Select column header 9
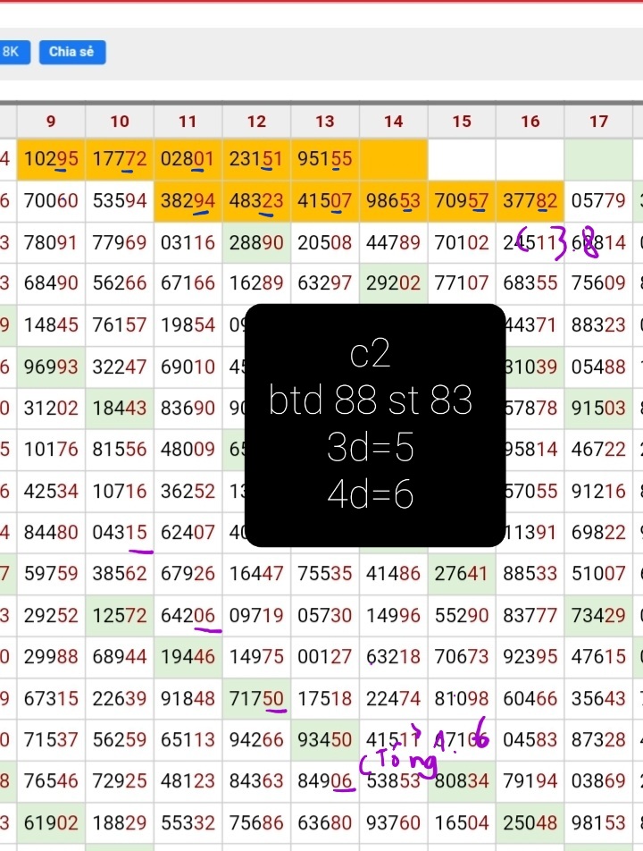Viewport: 643px width, 851px height. point(51,121)
